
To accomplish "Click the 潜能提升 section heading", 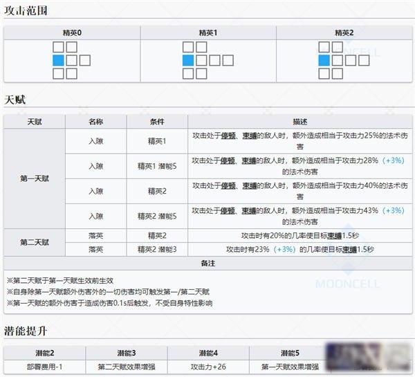I will (26, 331).
